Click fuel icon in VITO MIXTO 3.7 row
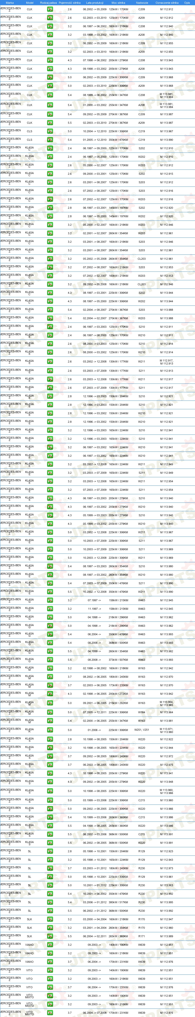 [x=50, y=1013]
